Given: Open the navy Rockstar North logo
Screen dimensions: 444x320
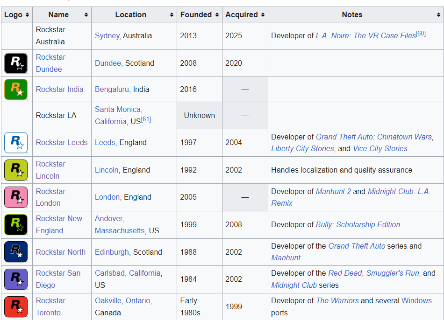Looking at the screenshot, I should (16, 252).
